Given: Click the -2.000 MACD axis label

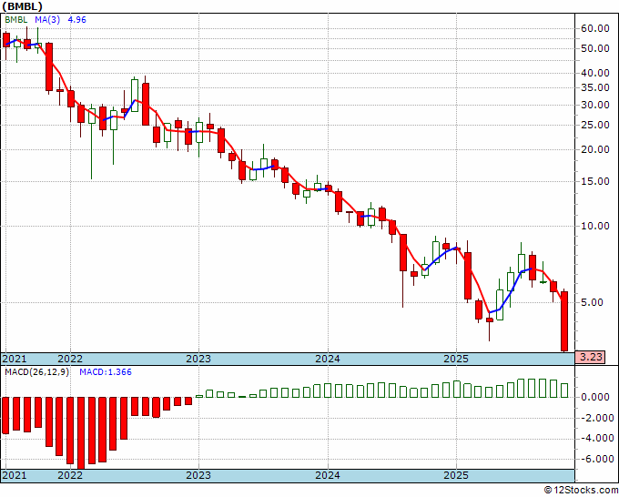Looking at the screenshot, I should coord(596,418).
